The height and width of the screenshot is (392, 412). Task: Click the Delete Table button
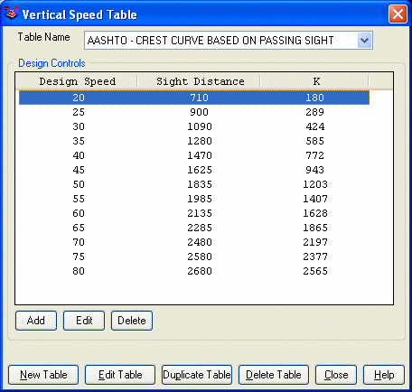pyautogui.click(x=274, y=375)
